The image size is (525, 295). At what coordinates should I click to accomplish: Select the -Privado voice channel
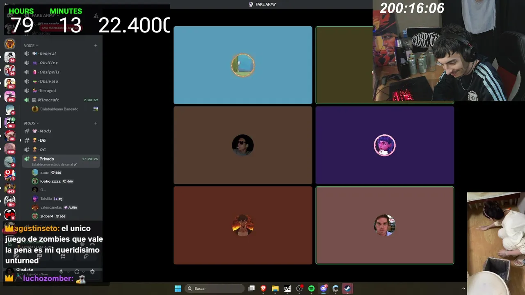click(61, 159)
